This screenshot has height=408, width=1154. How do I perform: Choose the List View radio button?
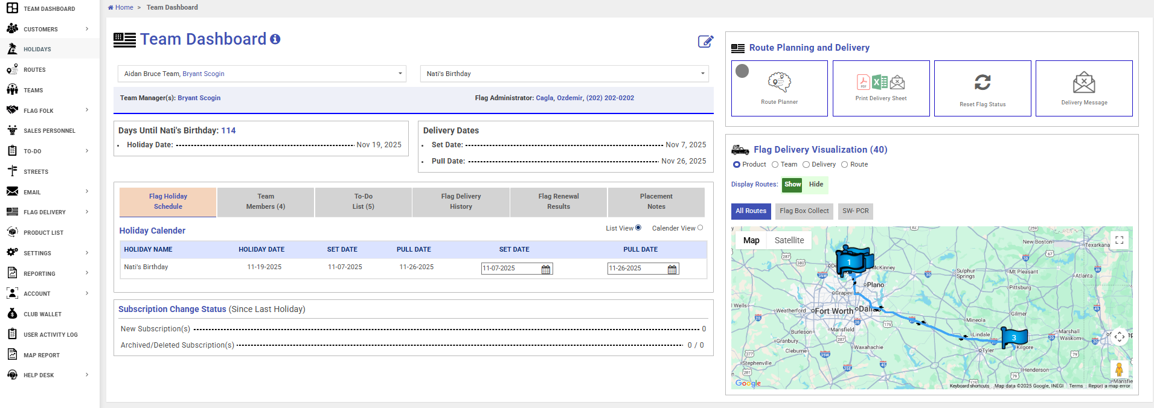point(638,228)
